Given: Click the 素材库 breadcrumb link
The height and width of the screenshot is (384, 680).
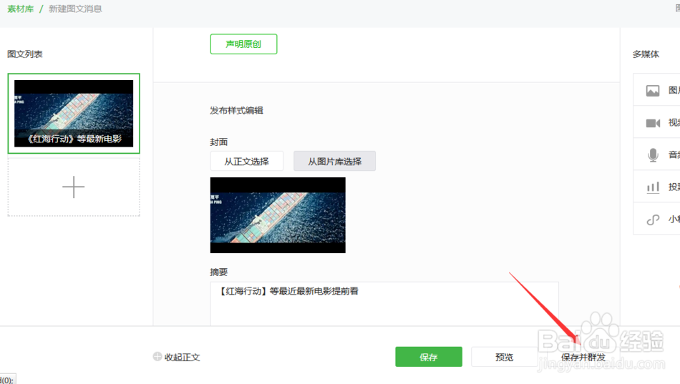Looking at the screenshot, I should 20,9.
